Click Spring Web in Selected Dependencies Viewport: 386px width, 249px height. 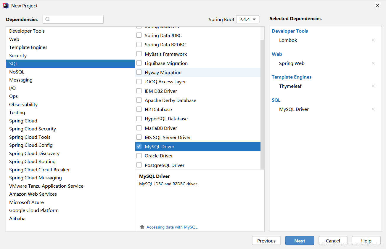[x=292, y=63]
